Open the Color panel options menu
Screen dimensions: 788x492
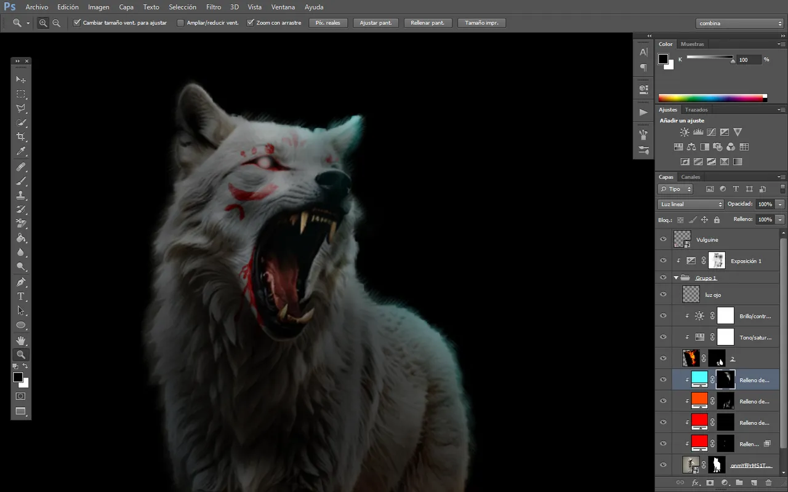(x=781, y=44)
